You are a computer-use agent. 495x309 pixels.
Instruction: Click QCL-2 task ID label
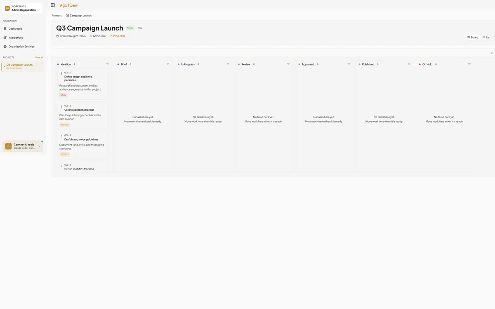[68, 106]
